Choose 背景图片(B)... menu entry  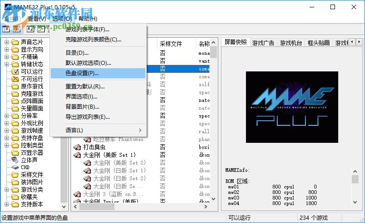[x=98, y=107]
